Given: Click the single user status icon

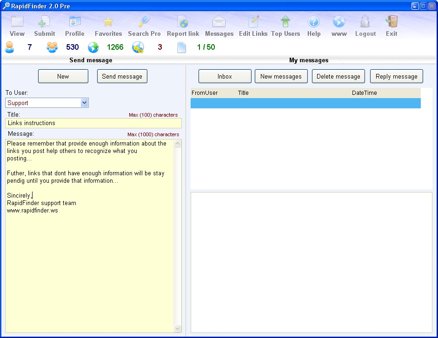Looking at the screenshot, I should click(9, 47).
